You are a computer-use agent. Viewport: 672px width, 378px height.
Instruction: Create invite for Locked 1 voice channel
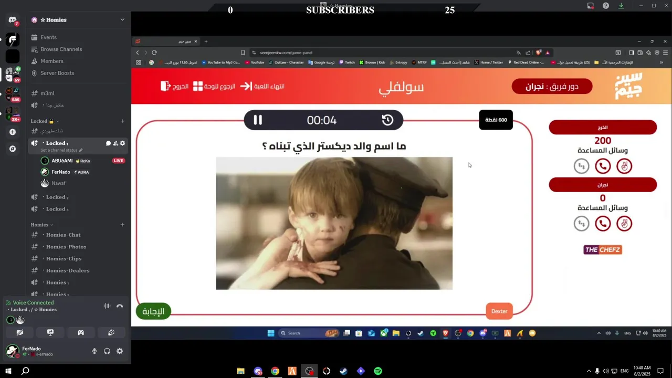115,143
